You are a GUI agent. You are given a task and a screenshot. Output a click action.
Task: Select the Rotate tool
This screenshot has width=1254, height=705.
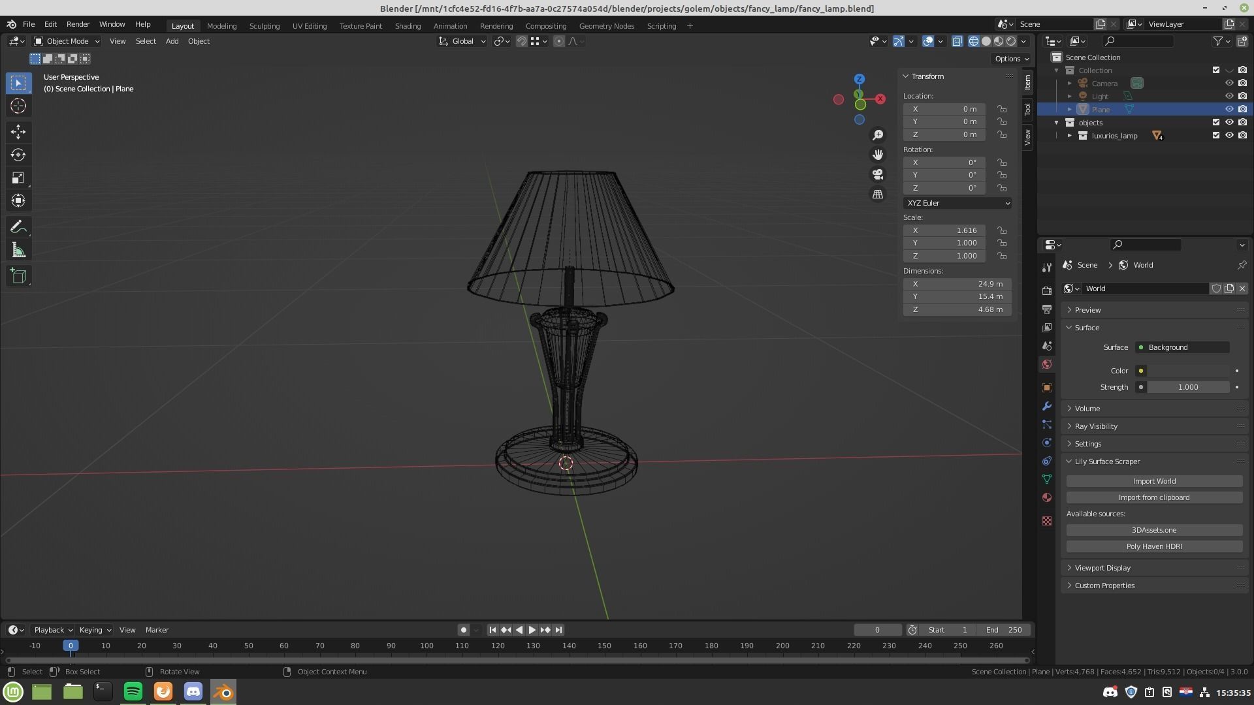(x=18, y=155)
